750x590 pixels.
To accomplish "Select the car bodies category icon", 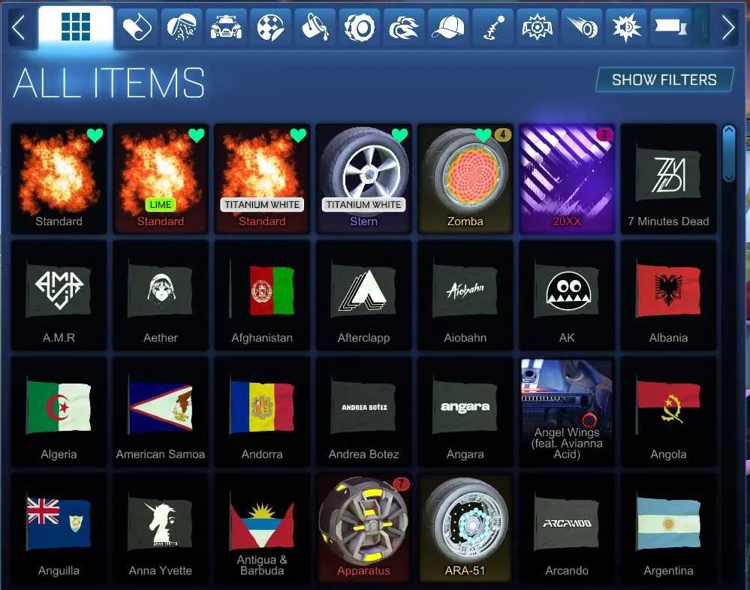I will click(x=226, y=27).
